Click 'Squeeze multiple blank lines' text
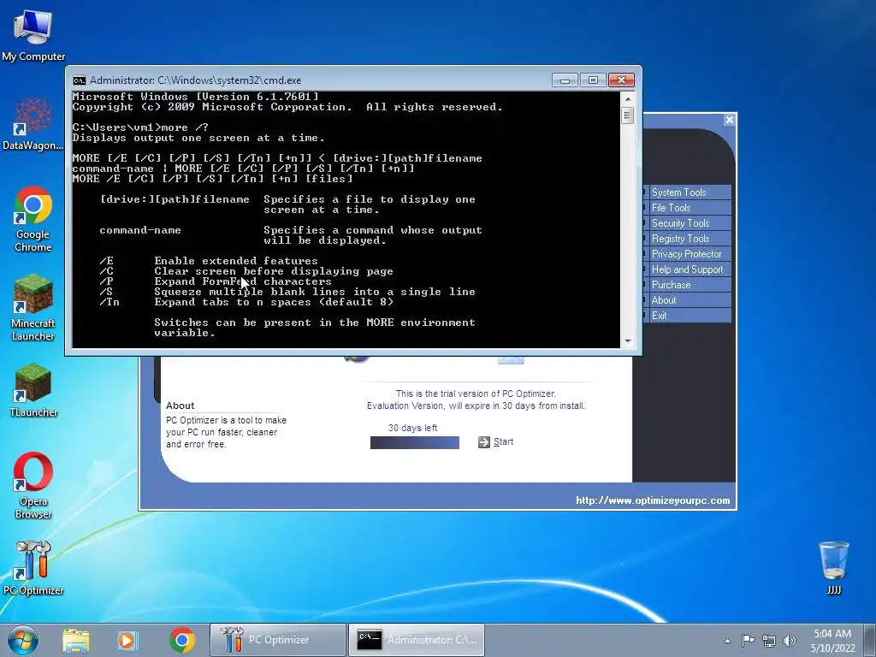This screenshot has height=657, width=876. 315,292
